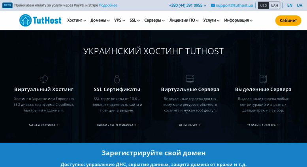This screenshot has width=307, height=167.
Task: Switch currency to USD
Action: 264,6
